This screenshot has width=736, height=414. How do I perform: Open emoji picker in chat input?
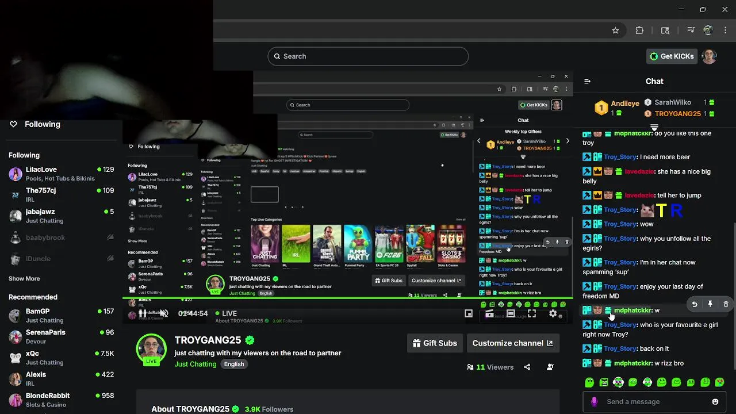click(x=715, y=402)
